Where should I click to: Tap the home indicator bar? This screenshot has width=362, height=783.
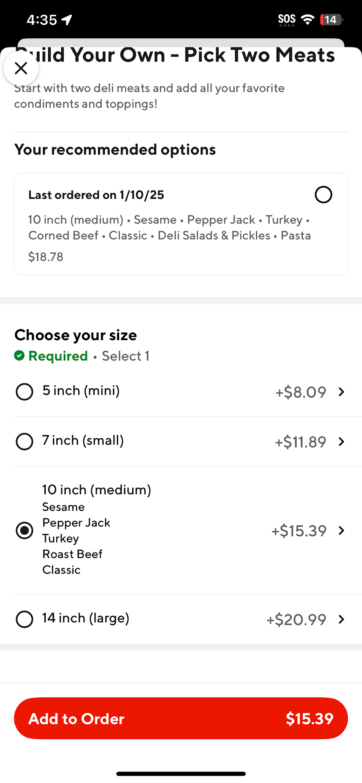181,774
